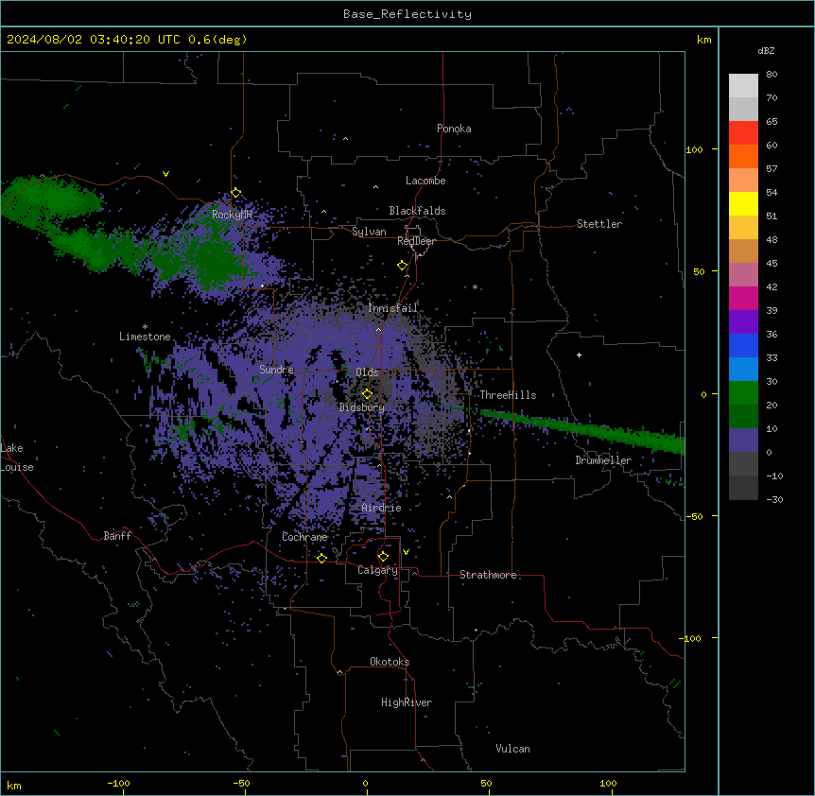Screen dimensions: 815x796
Task: Click the Sundre label
Action: click(276, 370)
